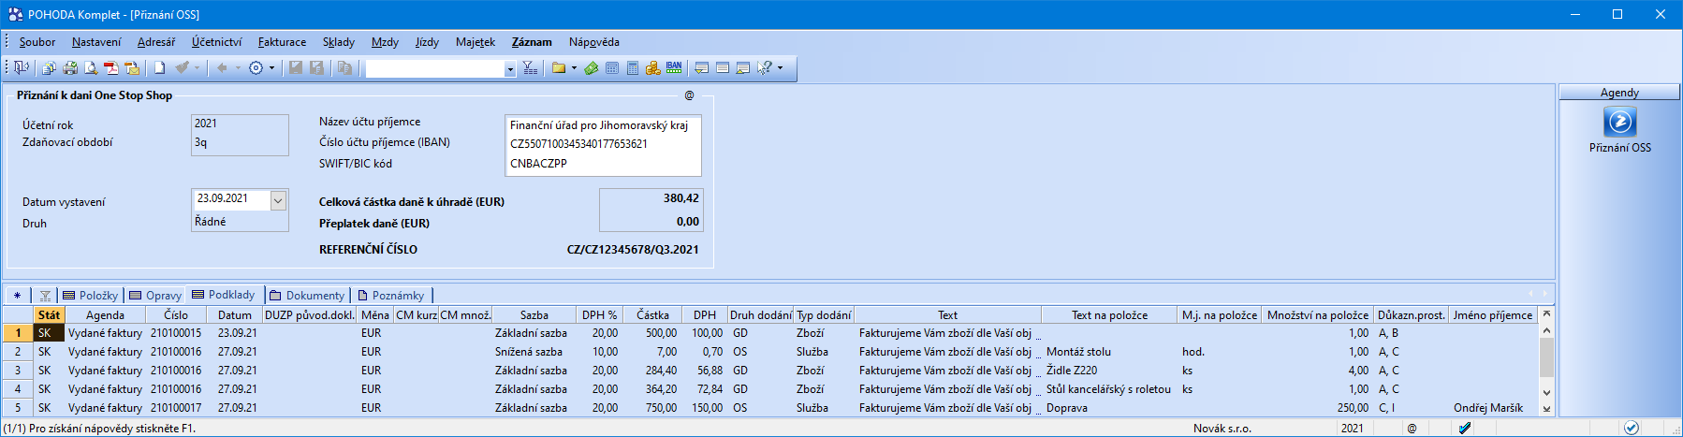Click the Agendy panel header button
This screenshot has height=437, width=1683.
1619,93
